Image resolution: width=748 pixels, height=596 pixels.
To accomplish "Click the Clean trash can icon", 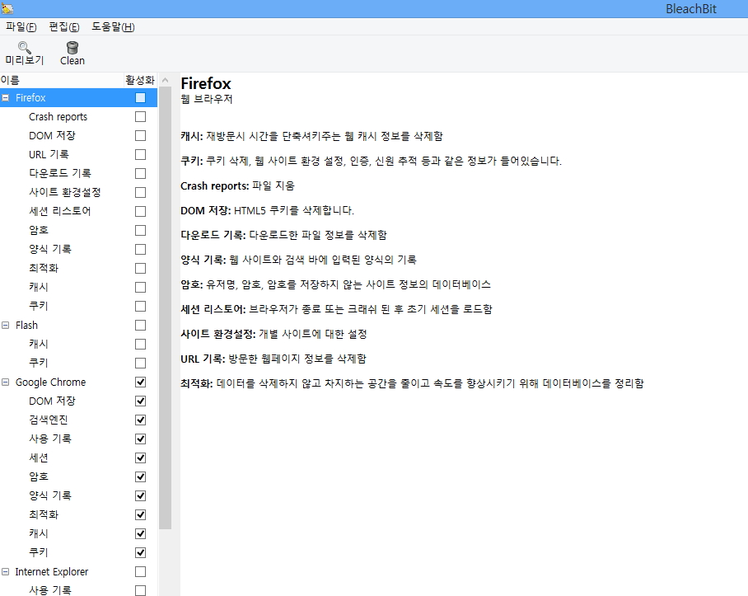I will click(x=72, y=47).
